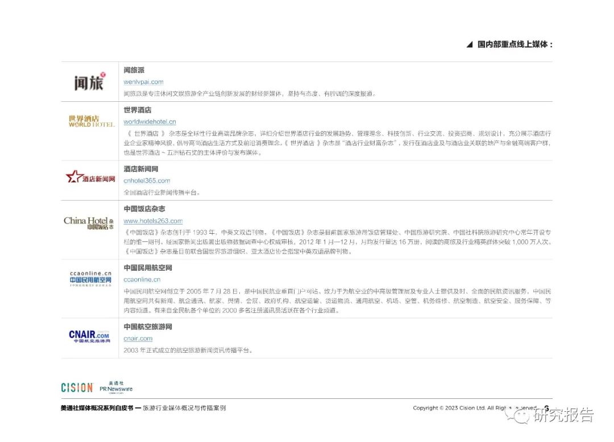Viewport: 614px width, 442px height.
Task: Click the World Hotel 世界酒店 logo
Action: pyautogui.click(x=92, y=121)
